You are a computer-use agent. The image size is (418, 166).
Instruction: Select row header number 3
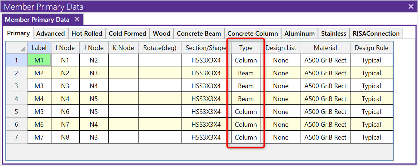point(16,86)
